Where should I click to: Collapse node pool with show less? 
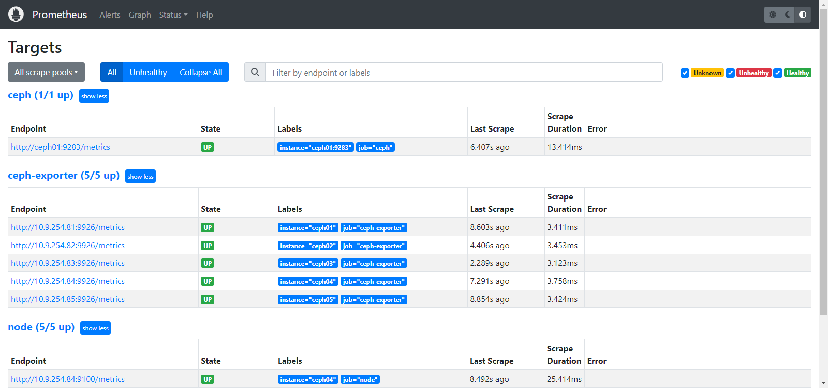[x=95, y=328]
